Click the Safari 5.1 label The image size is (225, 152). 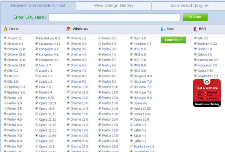coord(140,141)
